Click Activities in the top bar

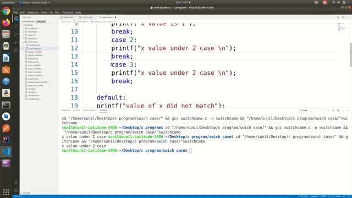[8, 2]
